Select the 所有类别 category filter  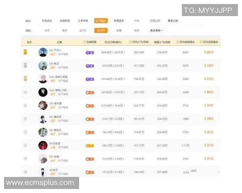click(47, 21)
